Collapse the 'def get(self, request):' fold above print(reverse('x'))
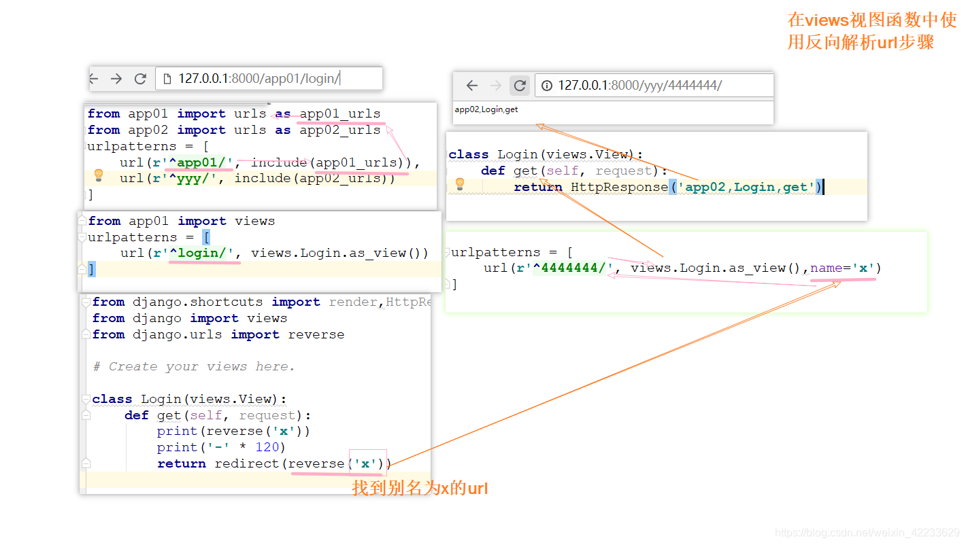966x545 pixels. [86, 415]
